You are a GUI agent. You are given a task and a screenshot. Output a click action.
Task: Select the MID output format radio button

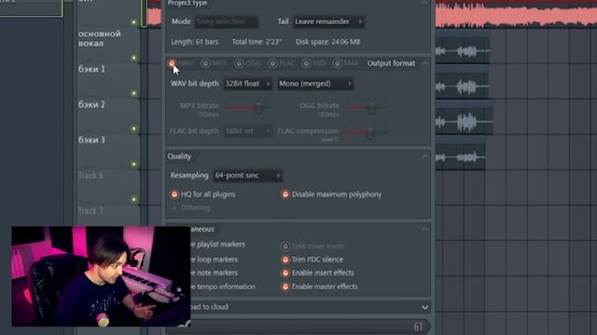tap(306, 63)
